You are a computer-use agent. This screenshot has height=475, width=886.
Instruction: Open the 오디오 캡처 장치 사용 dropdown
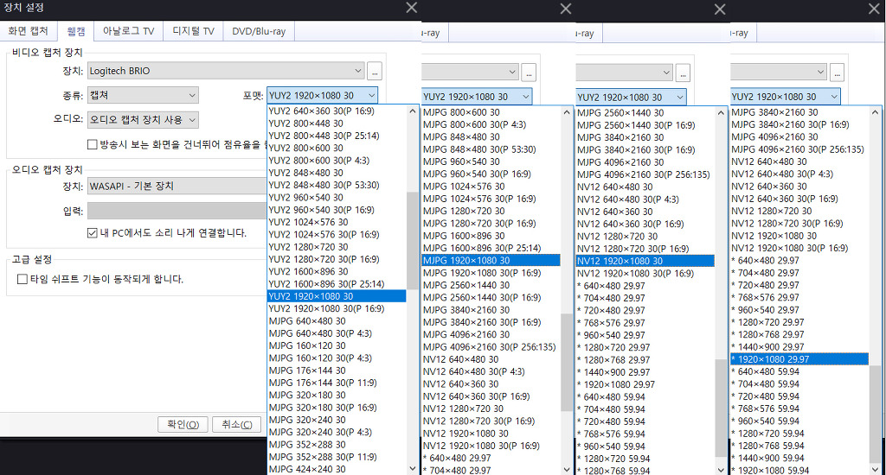coord(142,119)
